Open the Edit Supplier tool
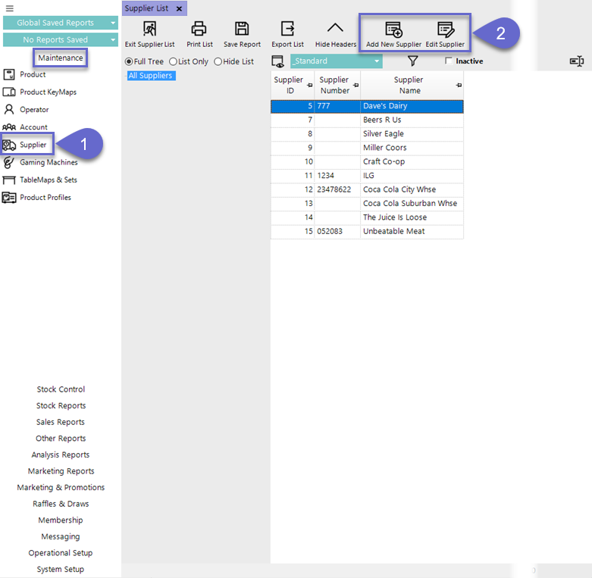Viewport: 592px width, 578px height. [445, 30]
